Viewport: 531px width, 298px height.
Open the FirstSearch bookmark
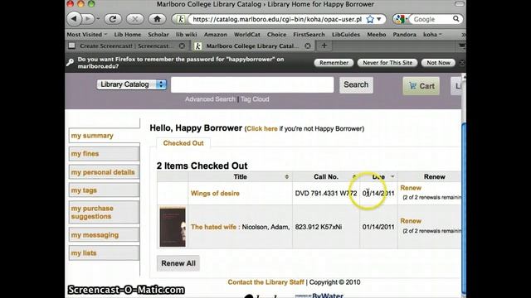309,35
